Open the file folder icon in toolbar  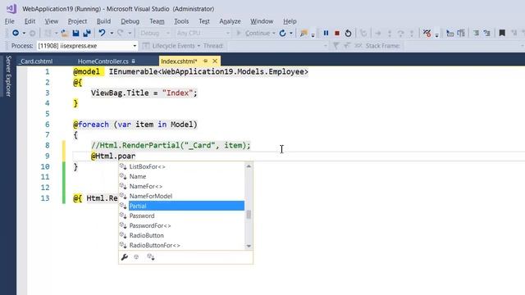click(65, 33)
